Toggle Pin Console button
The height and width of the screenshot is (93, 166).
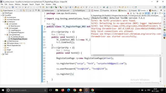click(153, 13)
